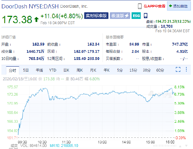
Task: Click the 盘前 price 194.75
Action: pyautogui.click(x=161, y=21)
